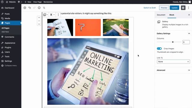Click the Dashboard sidebar icon

tap(2, 8)
